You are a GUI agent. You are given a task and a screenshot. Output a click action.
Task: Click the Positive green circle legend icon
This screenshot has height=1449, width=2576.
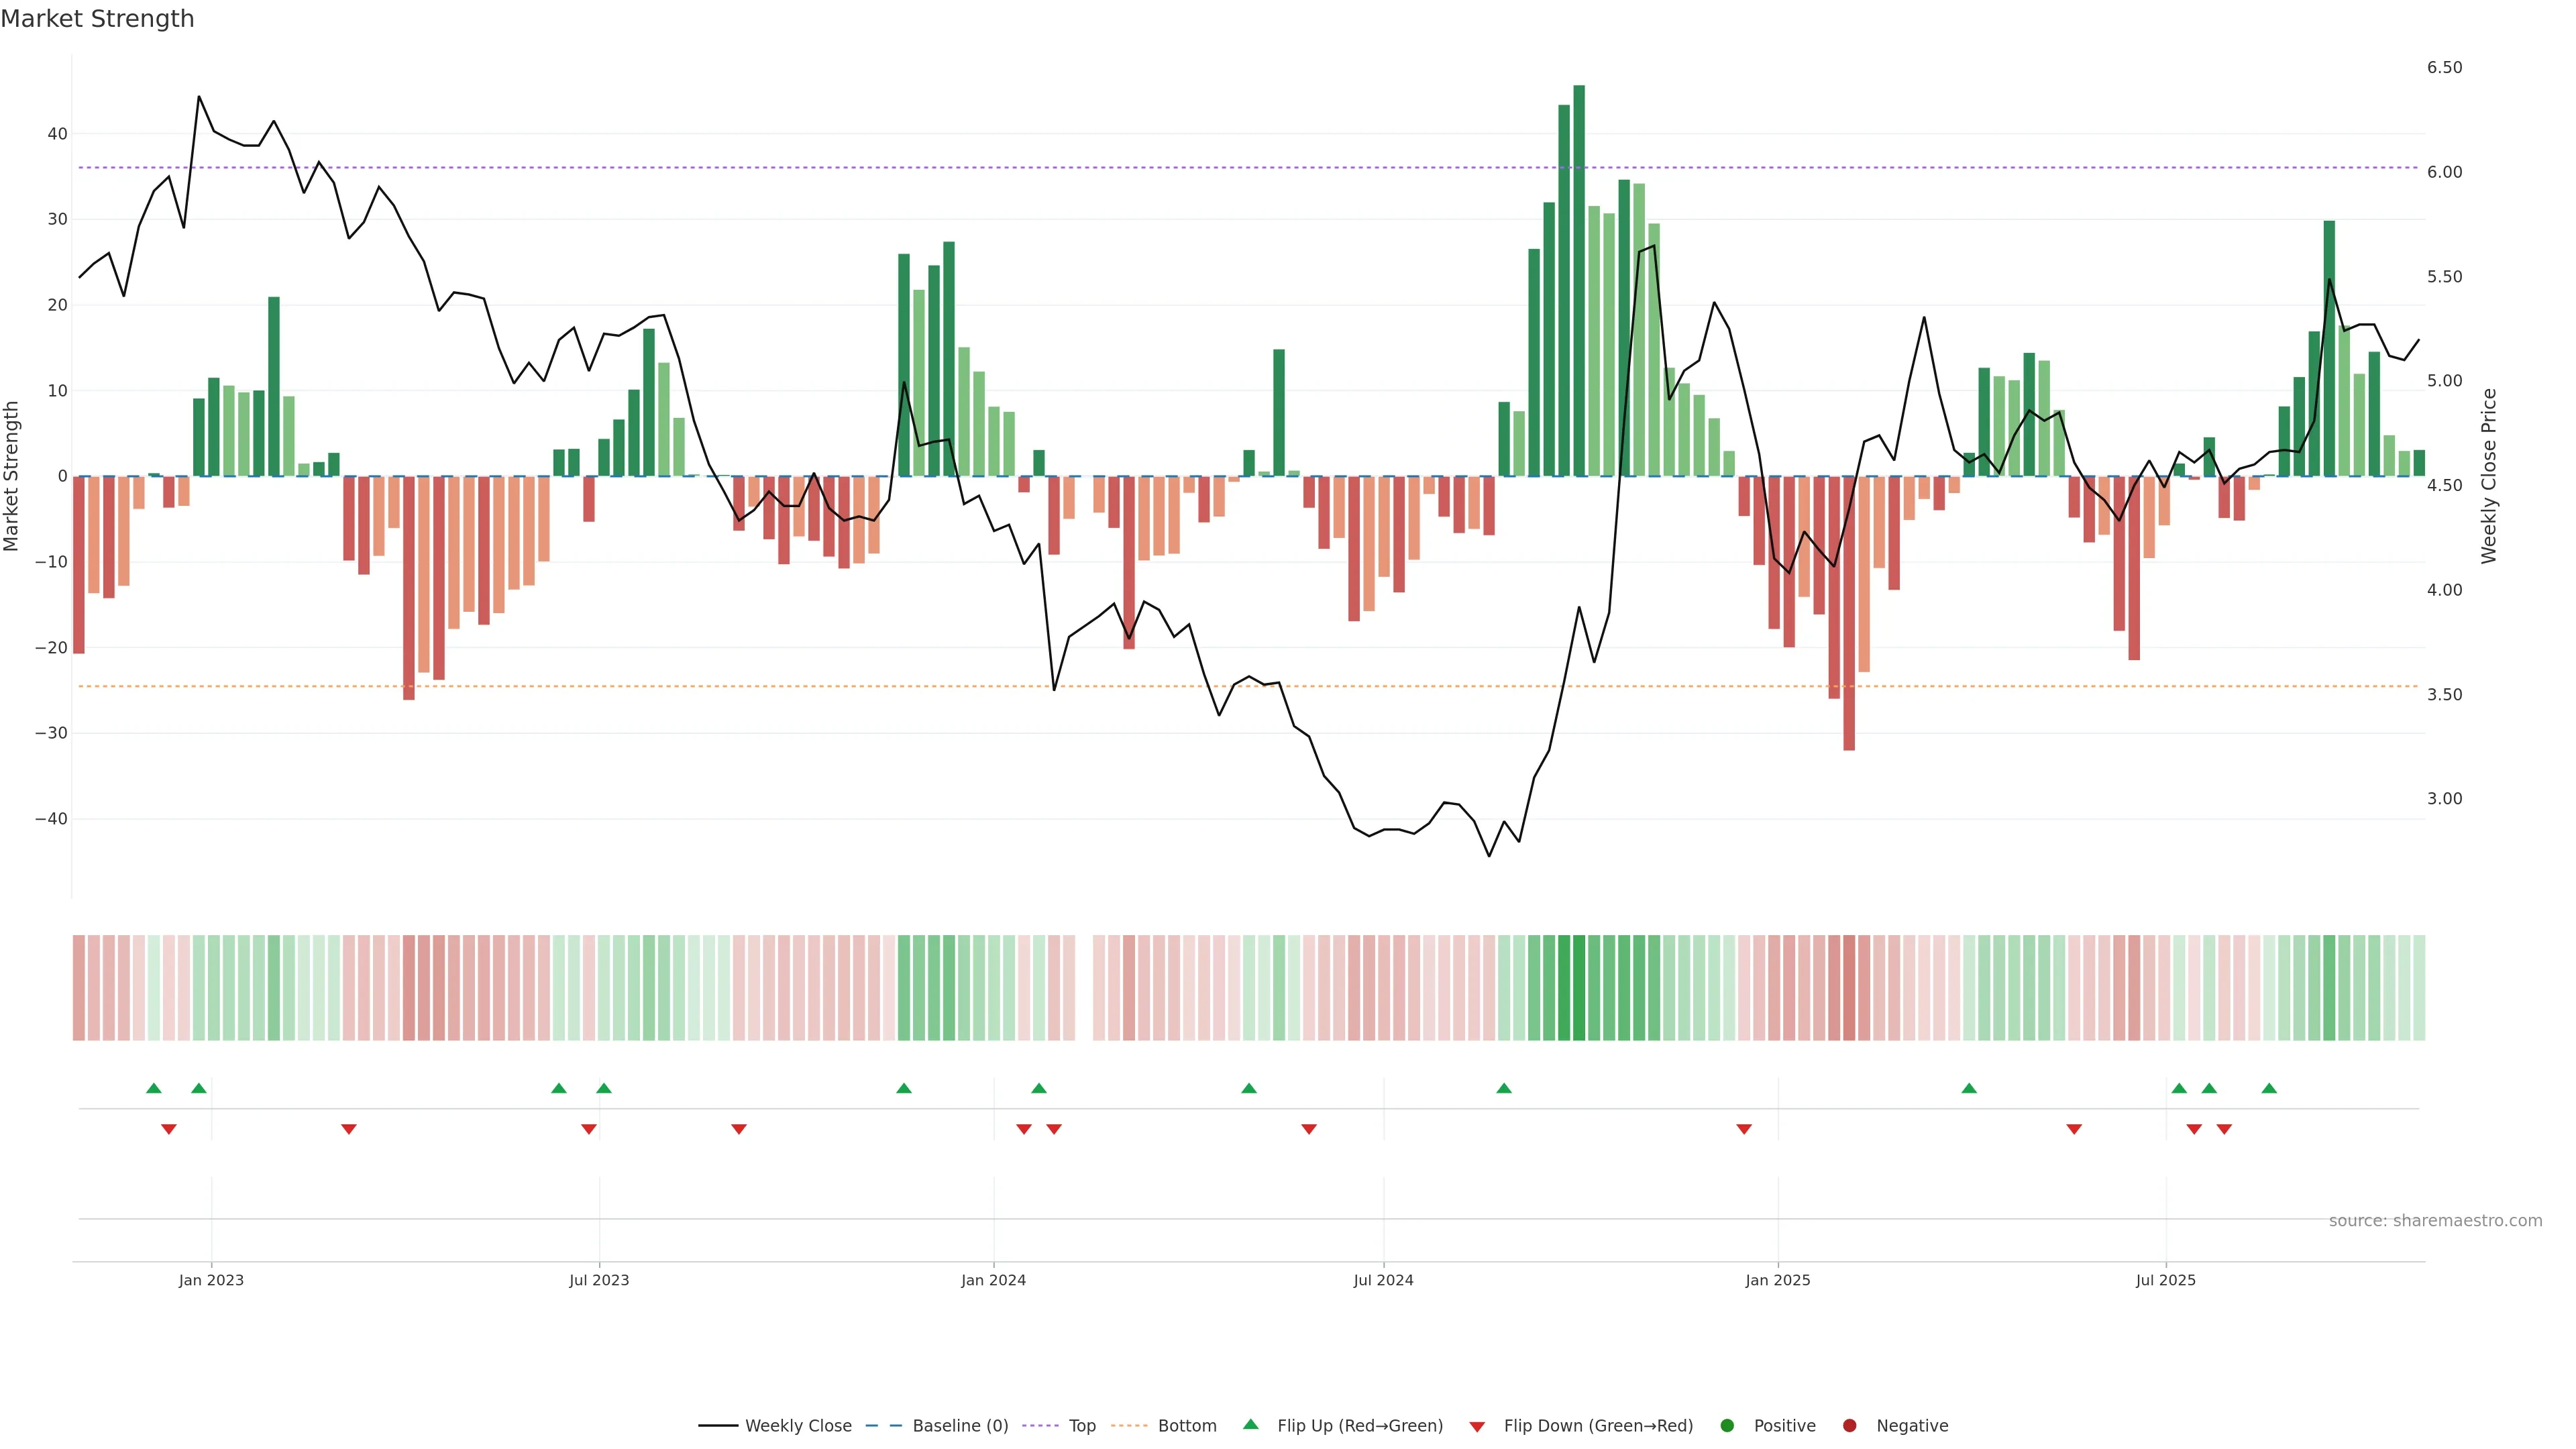(x=1727, y=1426)
